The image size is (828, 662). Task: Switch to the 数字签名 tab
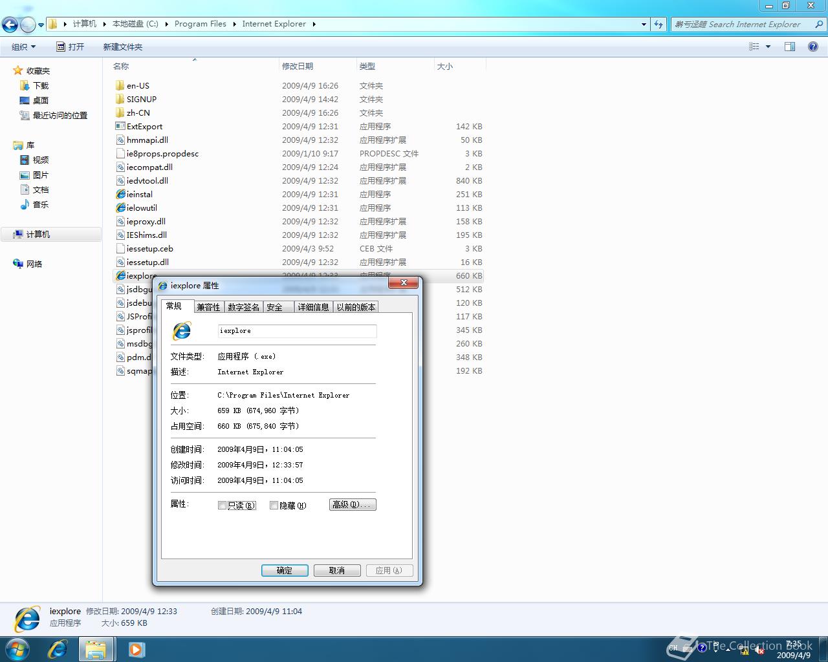point(243,307)
